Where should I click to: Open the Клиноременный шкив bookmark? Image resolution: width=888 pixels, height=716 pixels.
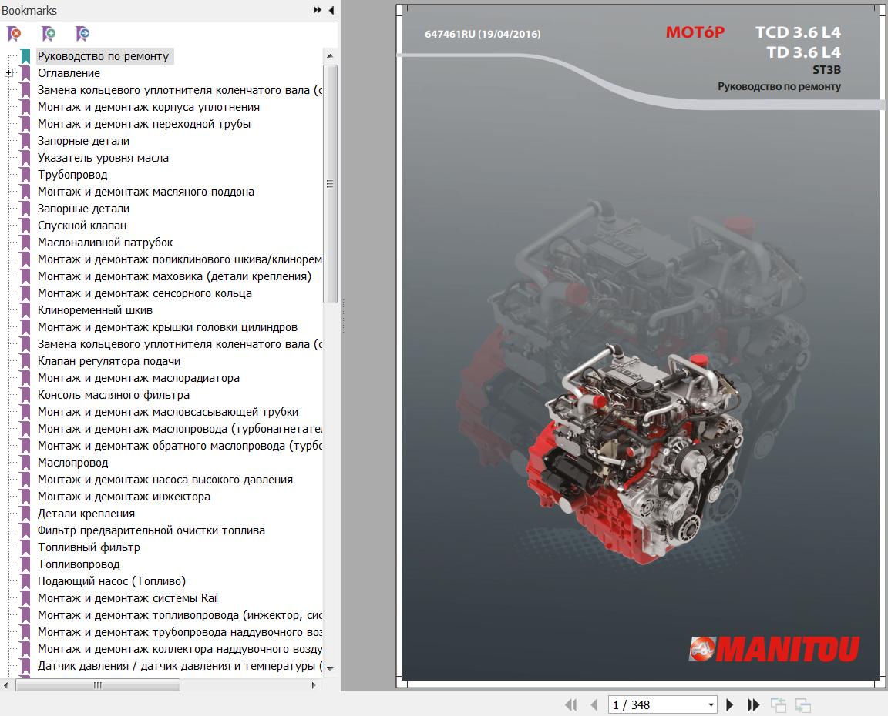click(95, 310)
